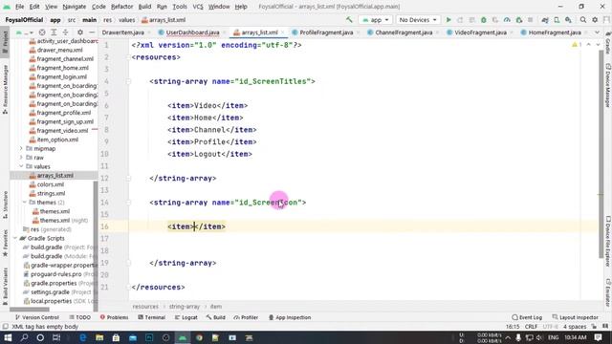Open the Layout Inspector panel
The width and height of the screenshot is (612, 344).
tap(576, 317)
